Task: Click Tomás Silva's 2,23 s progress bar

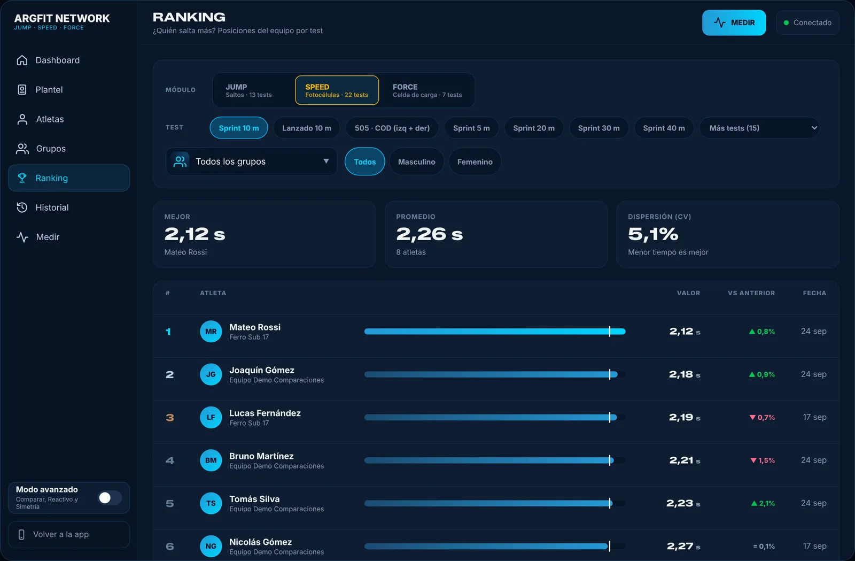Action: pyautogui.click(x=495, y=503)
